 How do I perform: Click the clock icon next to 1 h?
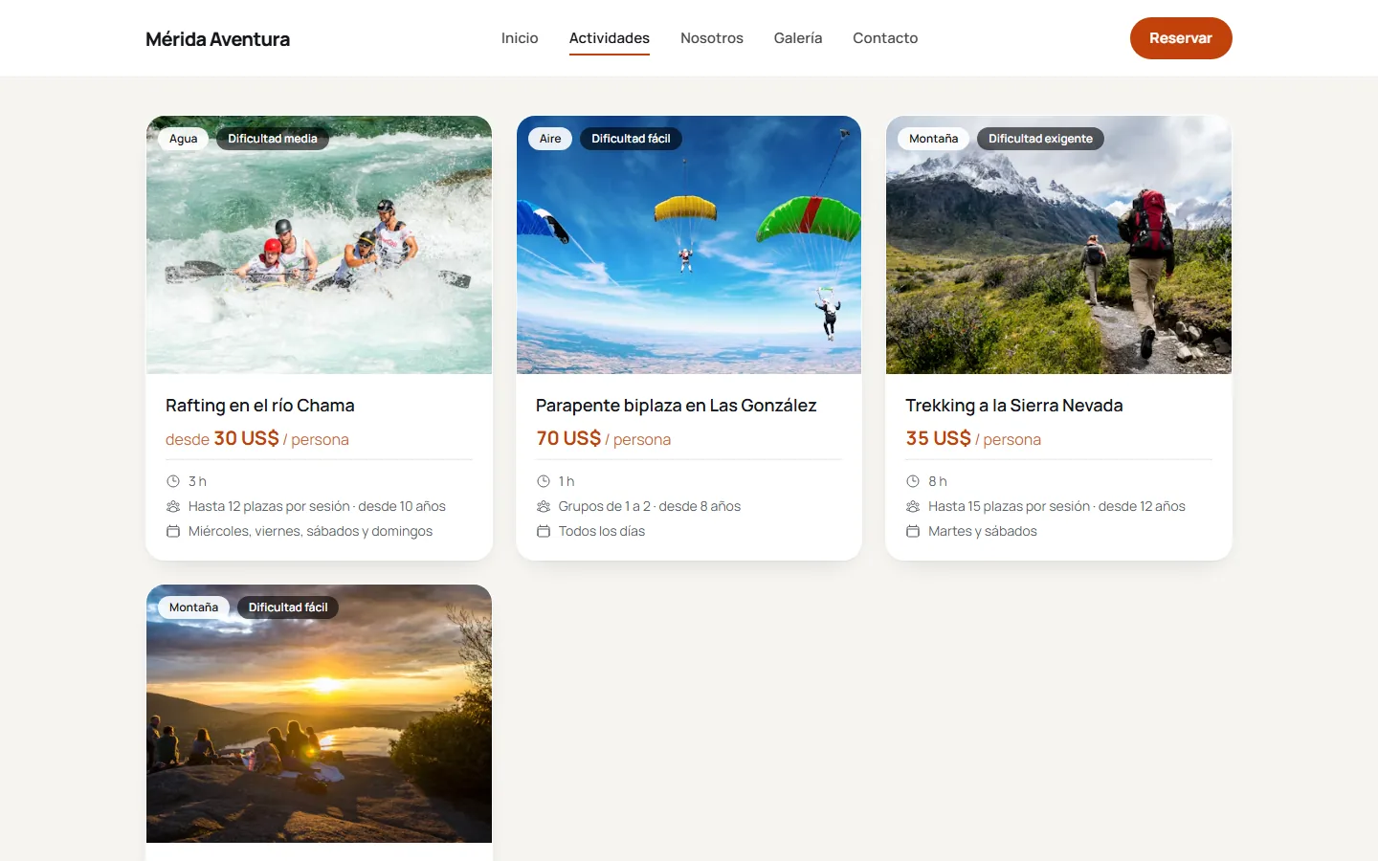544,481
